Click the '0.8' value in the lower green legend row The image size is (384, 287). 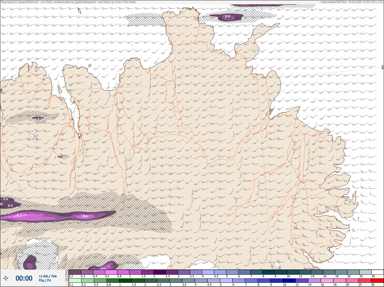(109, 285)
